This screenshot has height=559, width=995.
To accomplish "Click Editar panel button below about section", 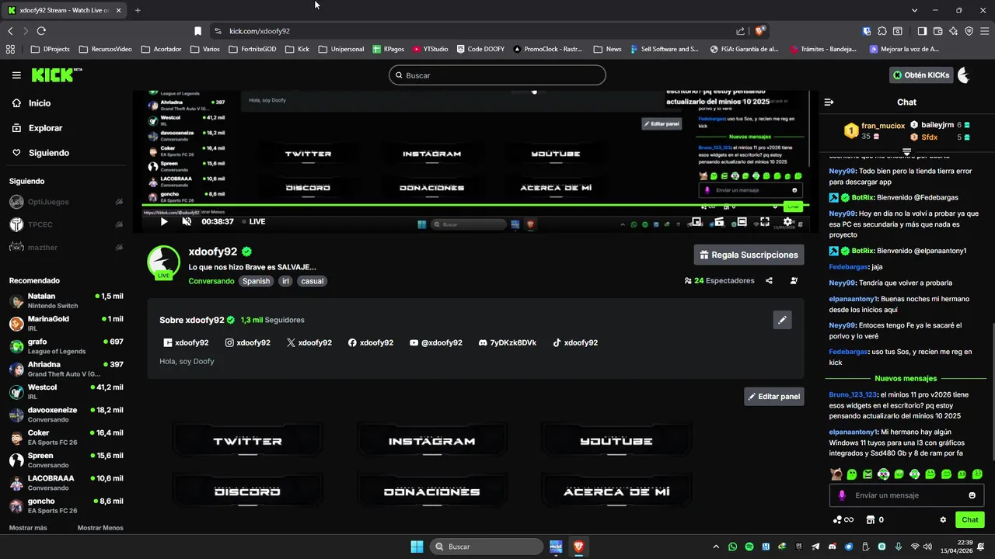I will 773,397.
